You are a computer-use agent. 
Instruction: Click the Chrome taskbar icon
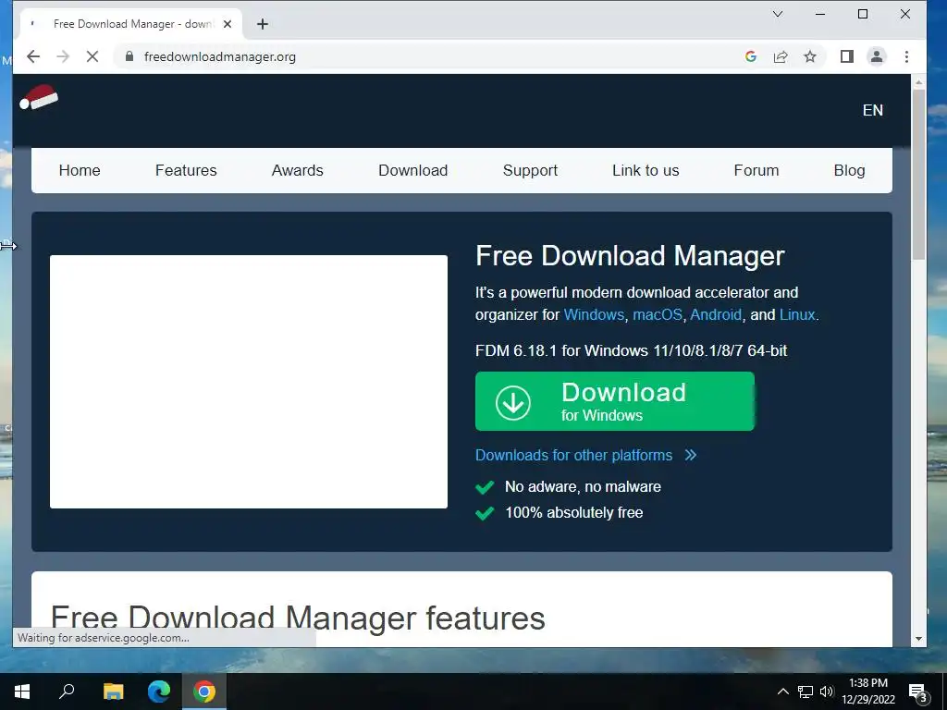click(x=204, y=692)
